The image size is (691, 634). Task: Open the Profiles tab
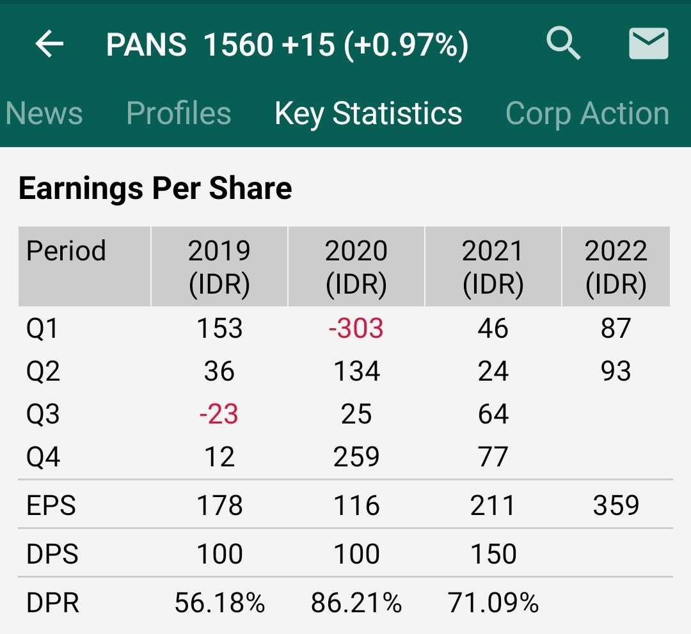coord(179,113)
